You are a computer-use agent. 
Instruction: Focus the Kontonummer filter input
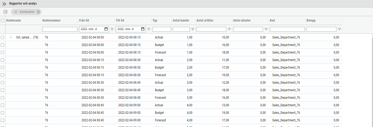60,29
